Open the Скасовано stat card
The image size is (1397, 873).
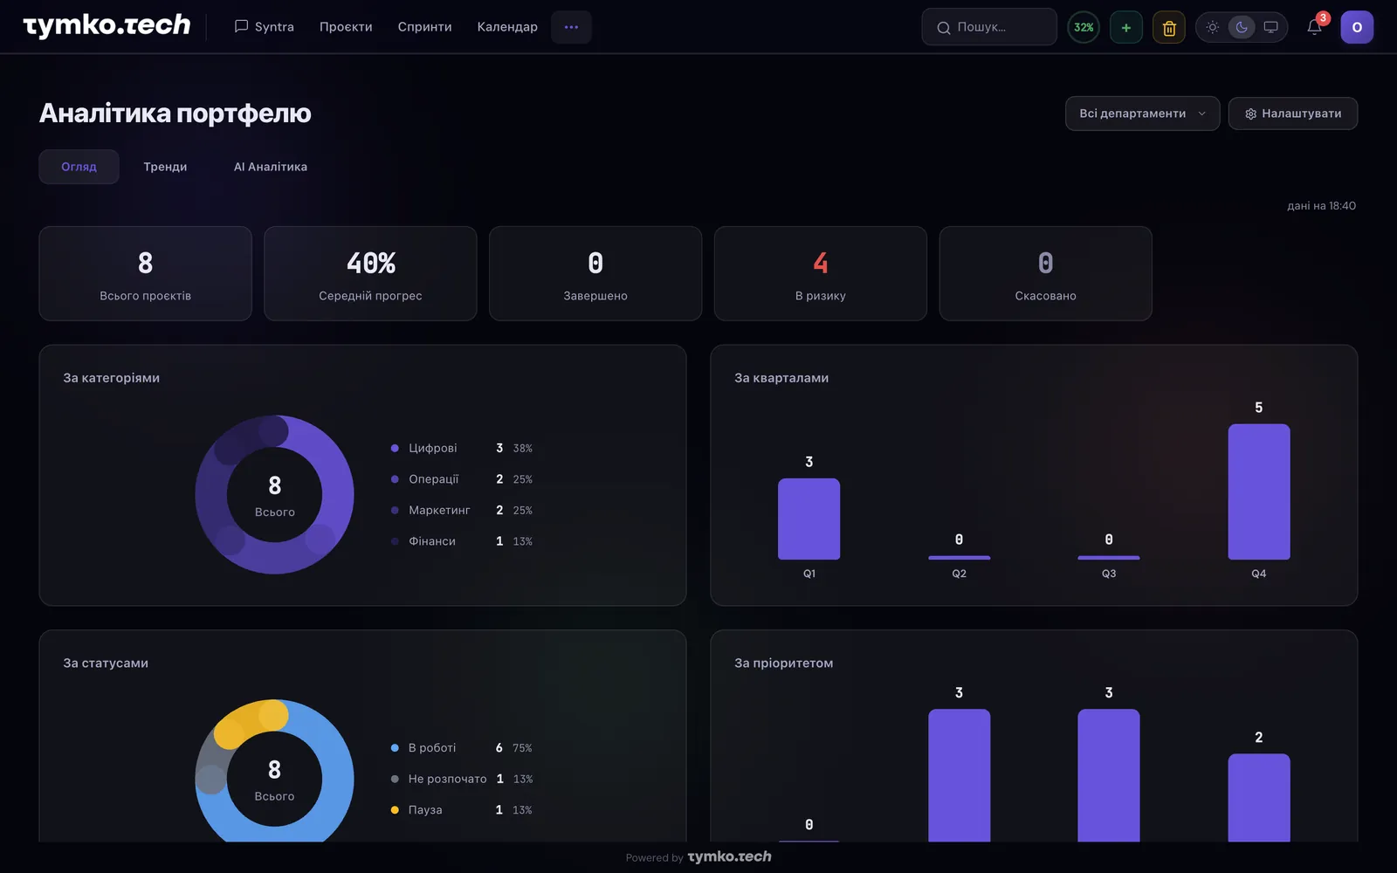click(1046, 273)
